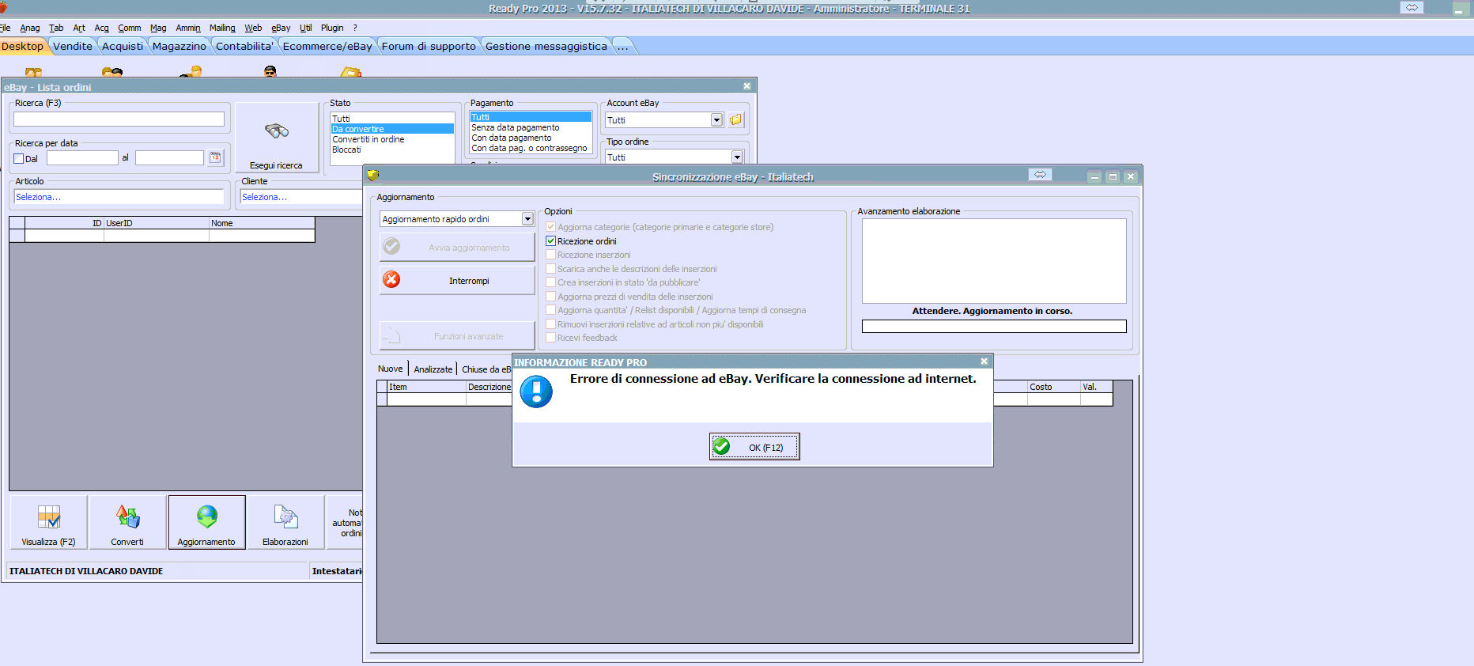
Task: Select 'Senza data pagamento' in Pagamento list
Action: pyautogui.click(x=516, y=127)
